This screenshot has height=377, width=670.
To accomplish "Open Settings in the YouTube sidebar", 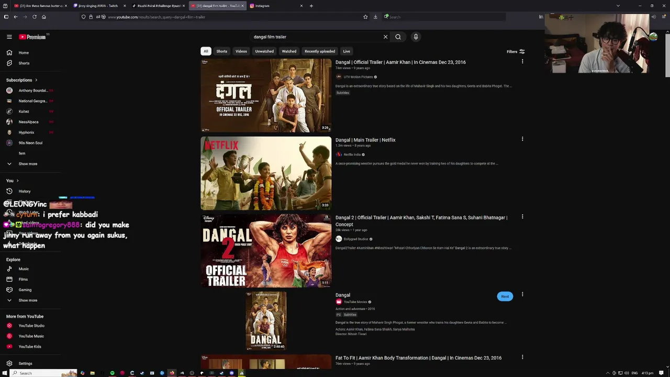I will coord(25,363).
